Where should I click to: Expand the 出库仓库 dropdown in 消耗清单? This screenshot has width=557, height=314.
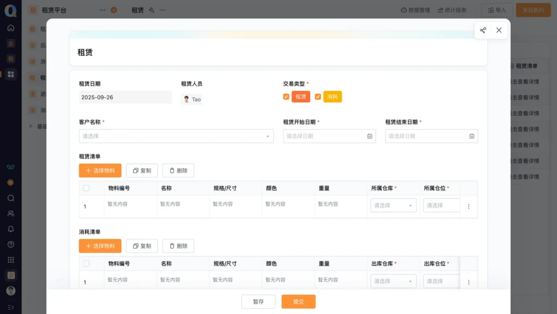(393, 281)
